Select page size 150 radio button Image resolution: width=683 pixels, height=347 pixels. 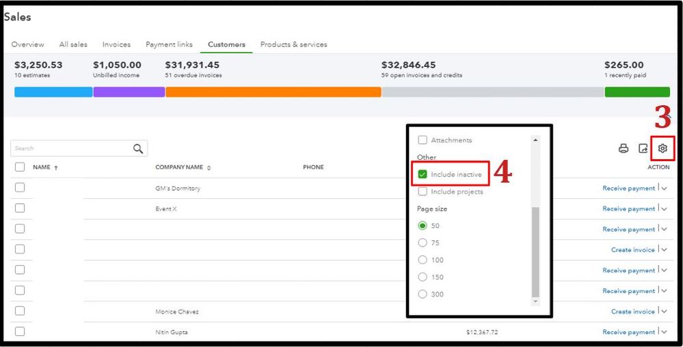(422, 277)
